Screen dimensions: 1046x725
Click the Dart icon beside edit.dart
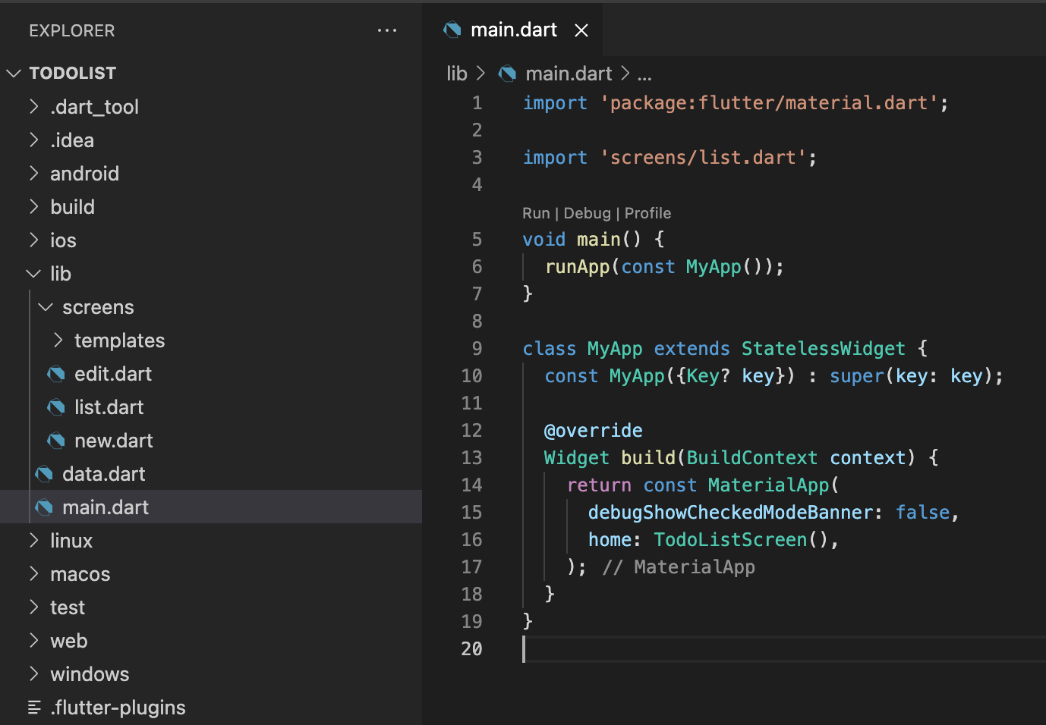[56, 374]
